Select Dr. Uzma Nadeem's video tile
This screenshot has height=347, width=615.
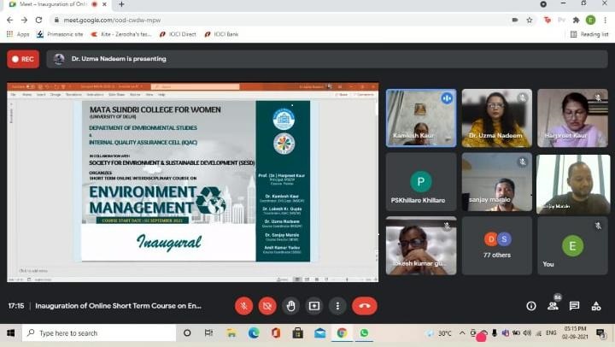pyautogui.click(x=497, y=118)
